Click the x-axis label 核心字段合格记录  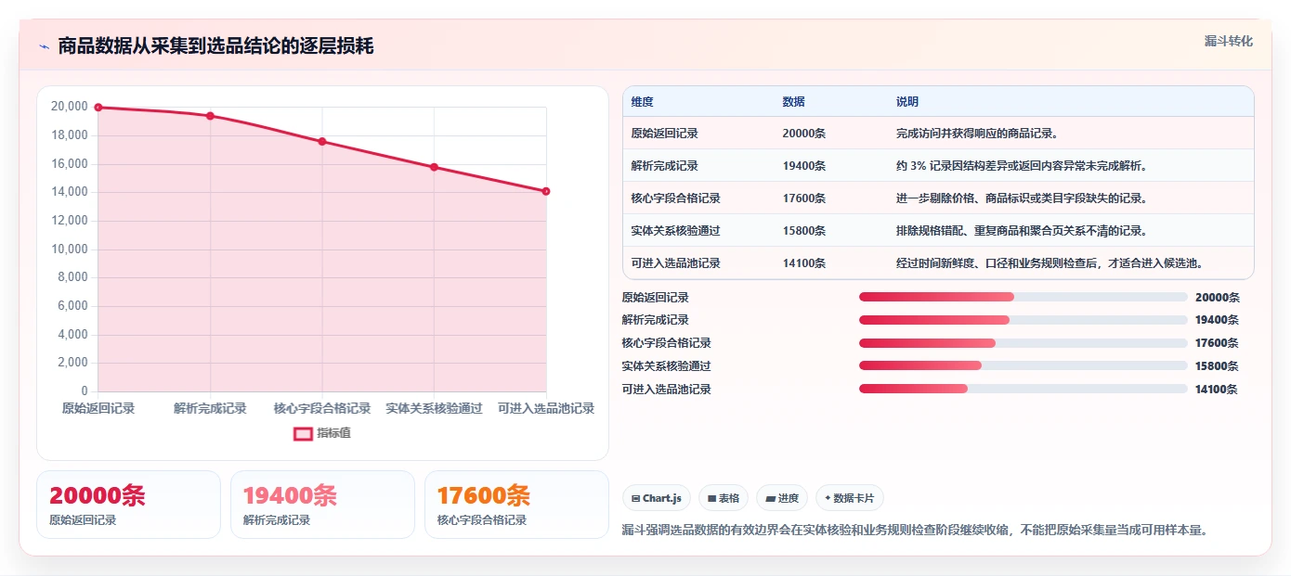(x=322, y=408)
